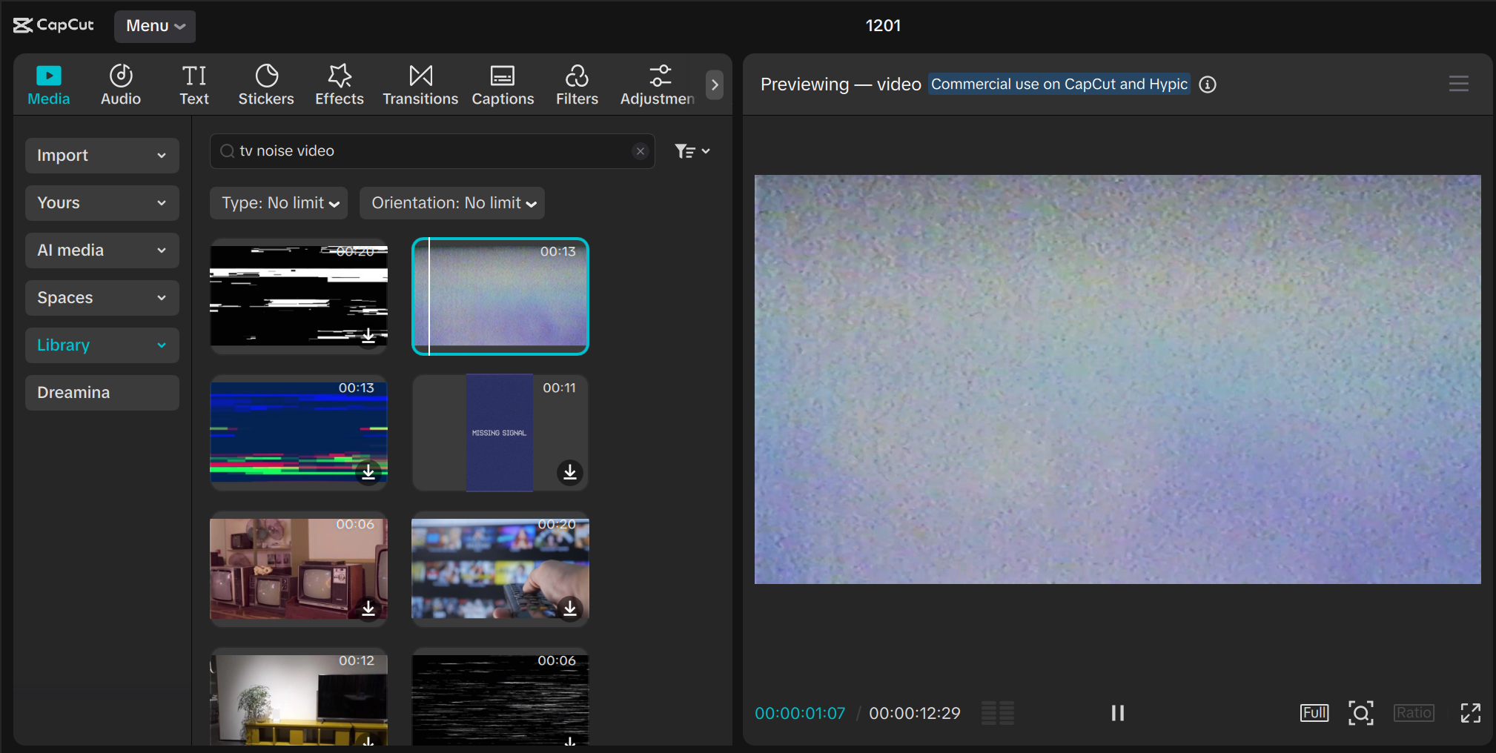Click the white playhead slider in selected clip
Screen dimensions: 1496x753
point(430,296)
